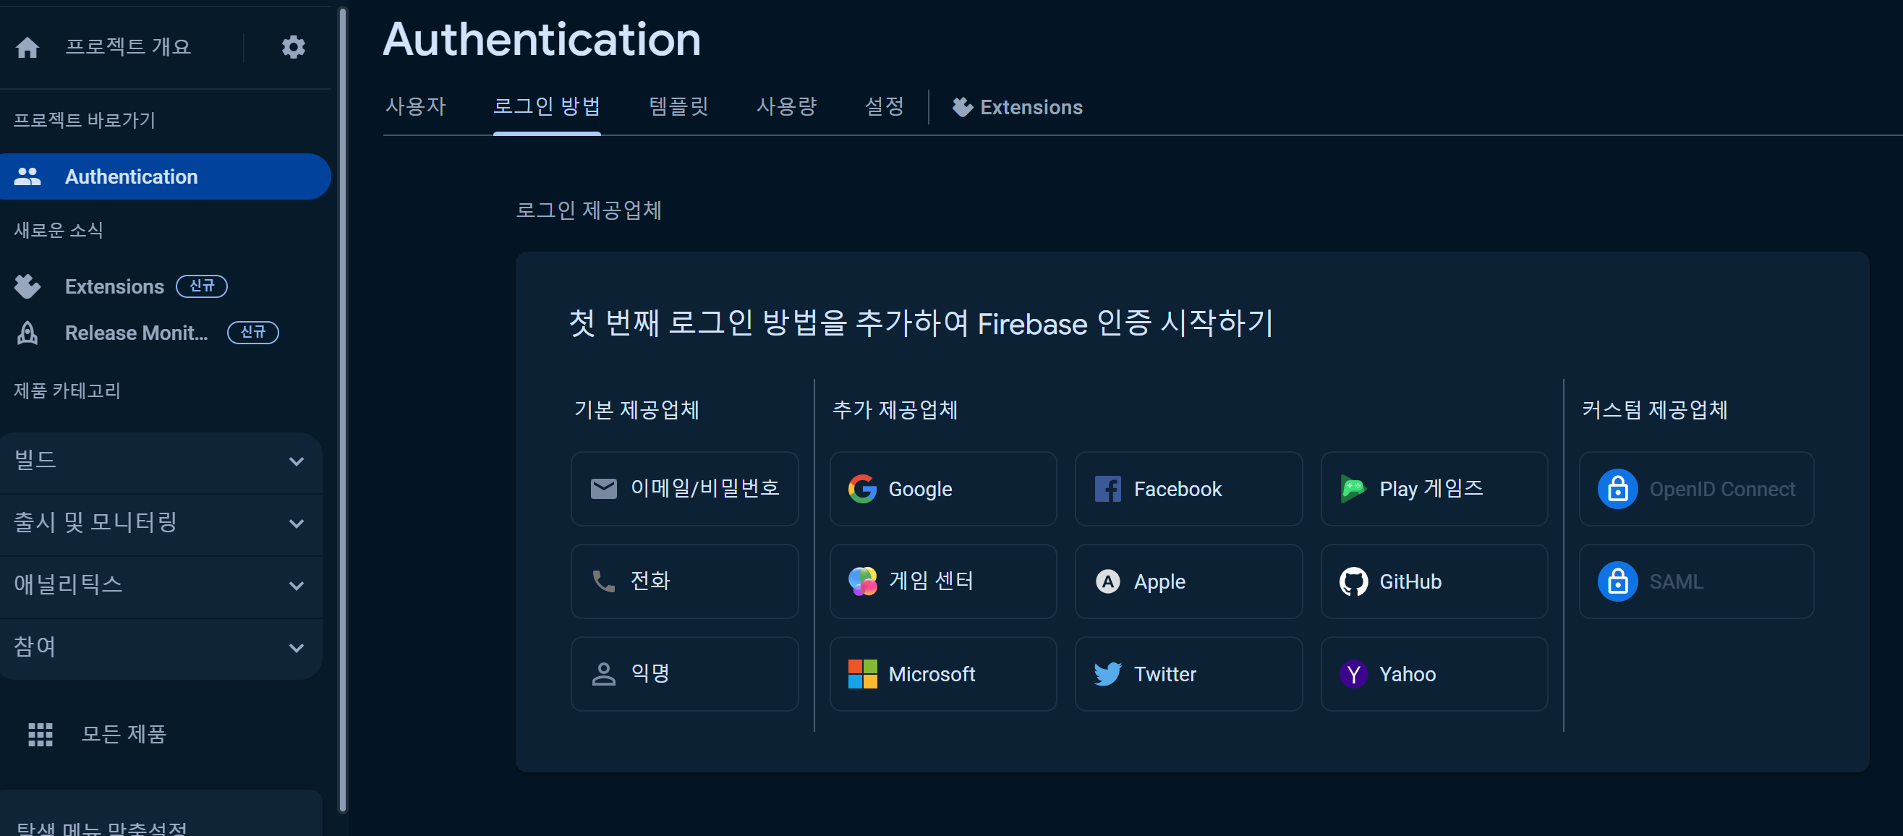
Task: Click the Microsoft logo icon
Action: [862, 674]
